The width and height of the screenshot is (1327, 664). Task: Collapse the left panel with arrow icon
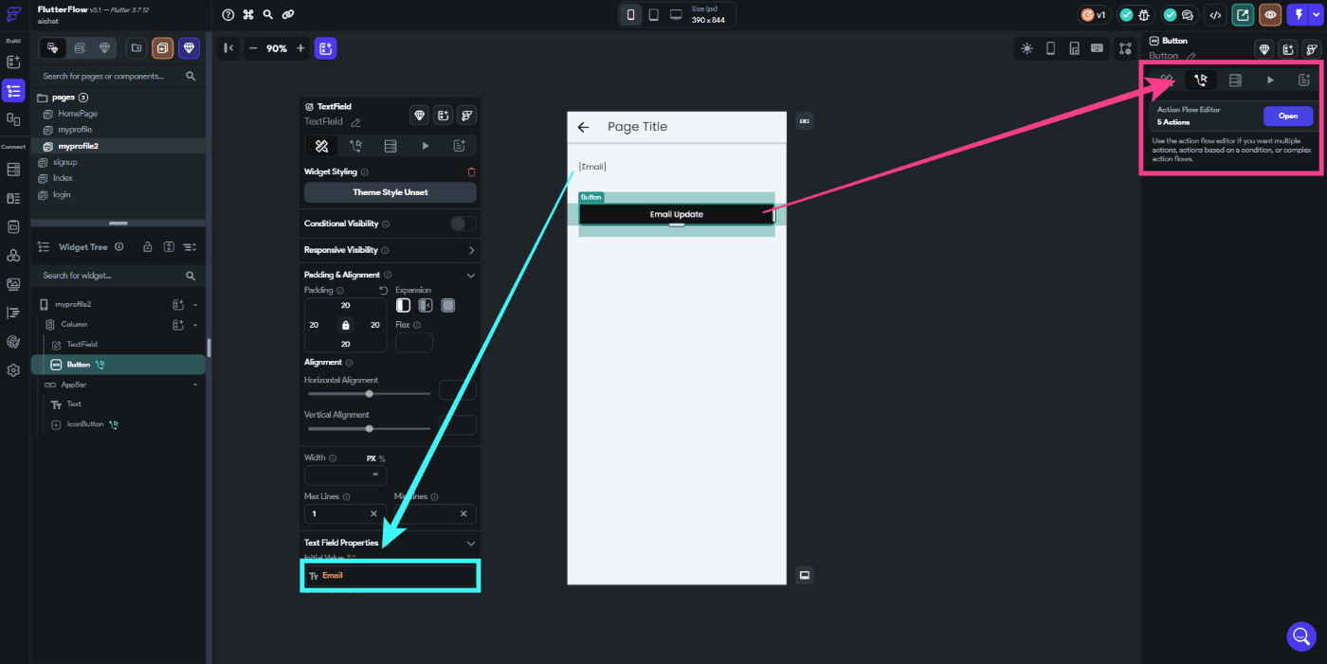point(227,48)
